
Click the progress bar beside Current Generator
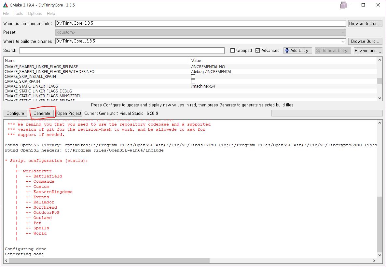click(327, 113)
